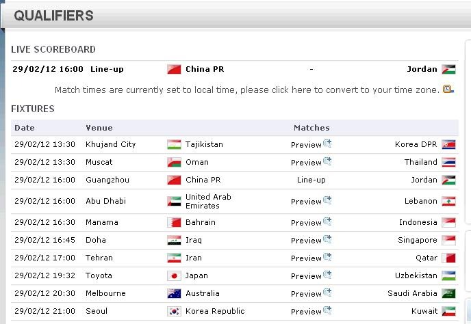Screen dimensions: 471x324
Task: Click the Japan flag icon
Action: click(x=174, y=275)
